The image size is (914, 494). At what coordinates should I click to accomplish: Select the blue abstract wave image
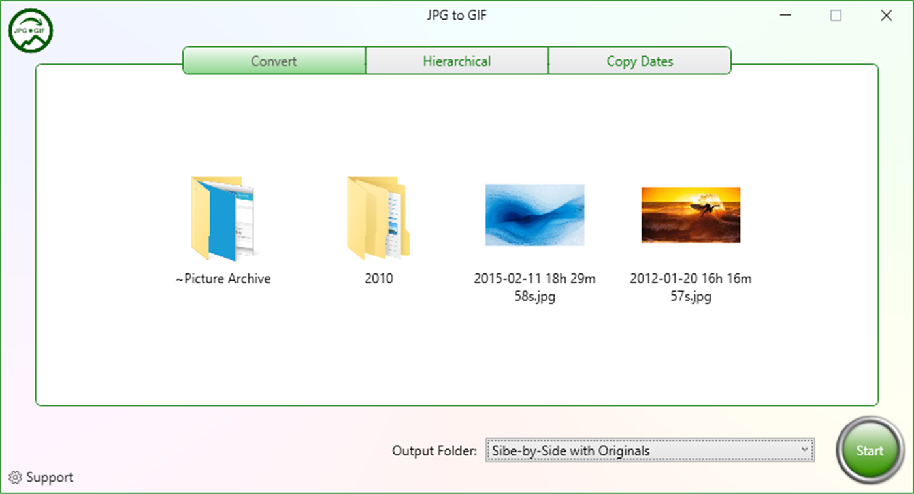tap(534, 214)
